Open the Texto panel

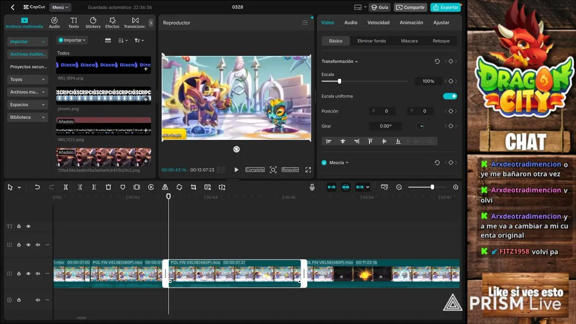[74, 23]
